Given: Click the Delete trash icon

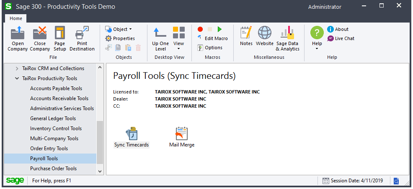Looking at the screenshot, I should tap(138, 48).
